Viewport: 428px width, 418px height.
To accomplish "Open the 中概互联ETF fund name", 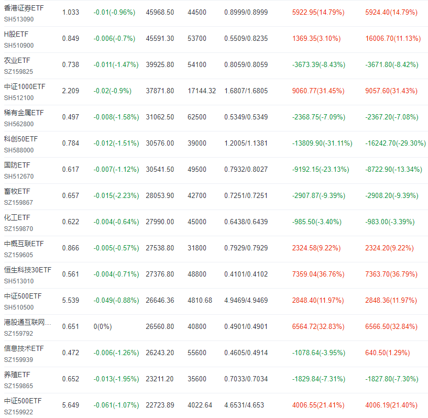I will click(24, 244).
